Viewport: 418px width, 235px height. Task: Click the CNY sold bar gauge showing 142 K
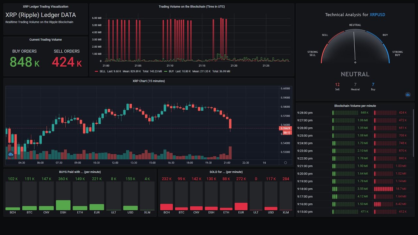tap(196, 196)
